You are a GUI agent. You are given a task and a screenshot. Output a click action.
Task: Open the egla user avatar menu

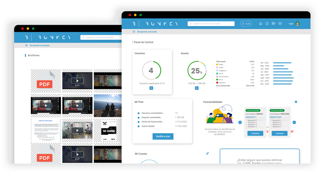tap(297, 24)
